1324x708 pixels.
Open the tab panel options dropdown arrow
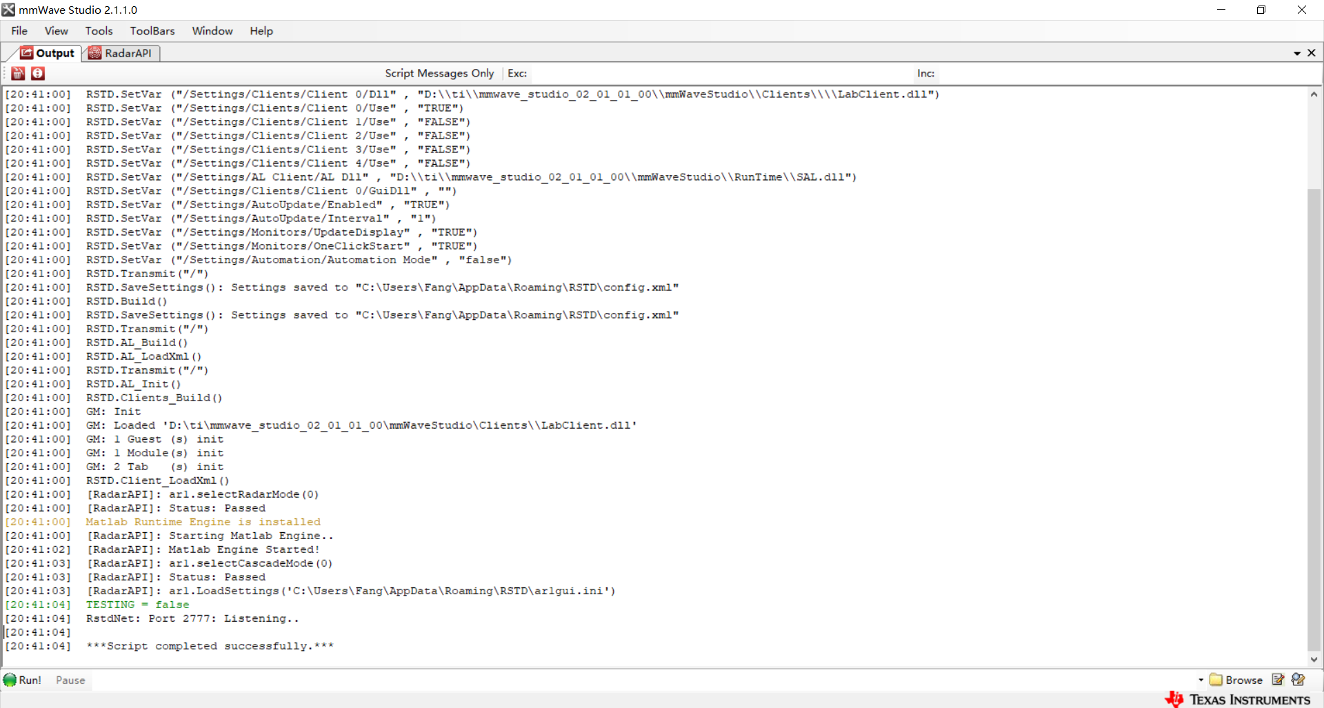[x=1297, y=53]
